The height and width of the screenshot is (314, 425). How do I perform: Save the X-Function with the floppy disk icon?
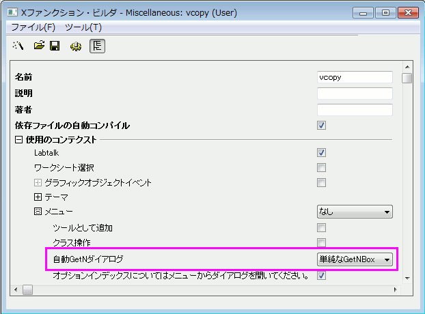55,46
